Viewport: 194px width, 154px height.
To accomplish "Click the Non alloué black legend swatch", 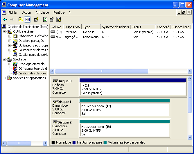I will [53, 142].
